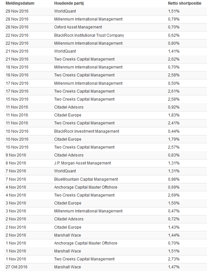Screen dimensions: 207x271
Task: Click the 0,44% value
Action: click(174, 131)
